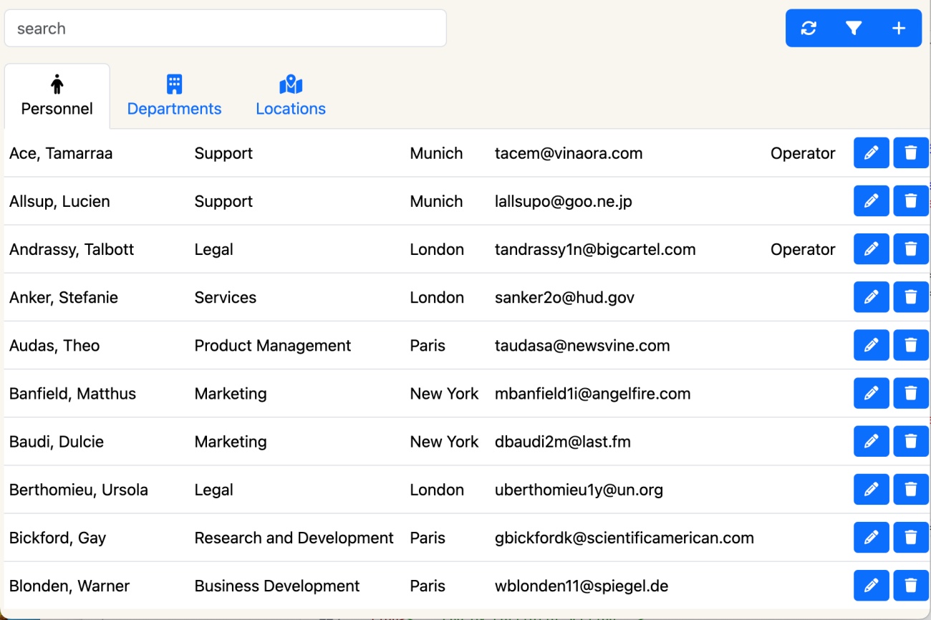The width and height of the screenshot is (931, 620).
Task: Delete the Blonden, Warner entry
Action: (x=910, y=586)
